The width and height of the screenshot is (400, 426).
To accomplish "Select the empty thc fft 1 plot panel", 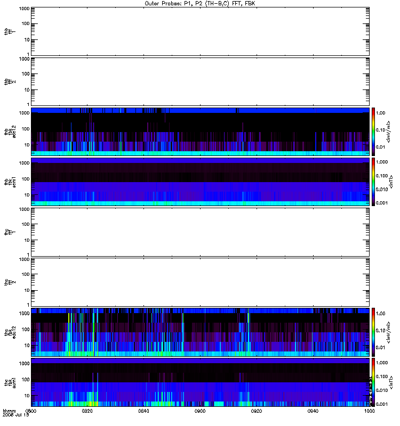I will (200, 232).
